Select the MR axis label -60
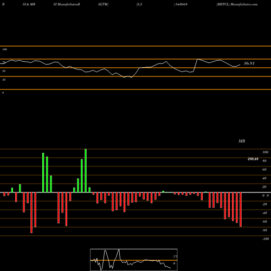 [264, 222]
